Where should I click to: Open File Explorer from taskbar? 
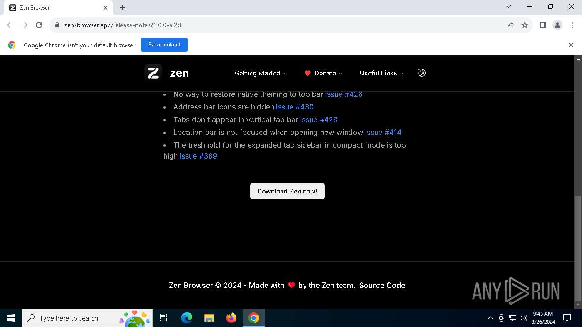tap(209, 318)
